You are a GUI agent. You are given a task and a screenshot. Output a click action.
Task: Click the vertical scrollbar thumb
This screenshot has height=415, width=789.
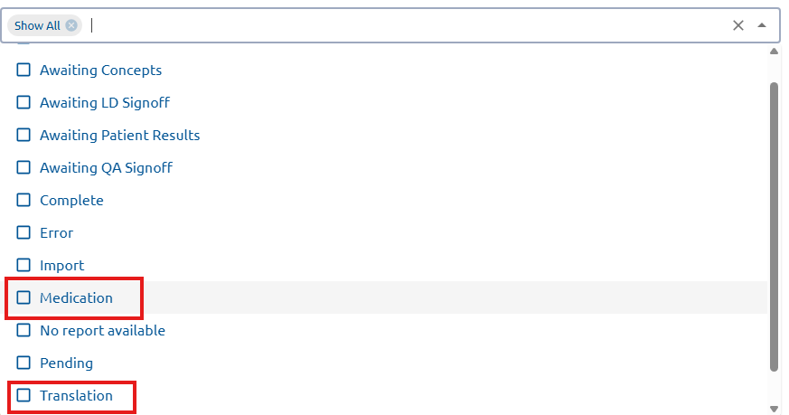[774, 226]
